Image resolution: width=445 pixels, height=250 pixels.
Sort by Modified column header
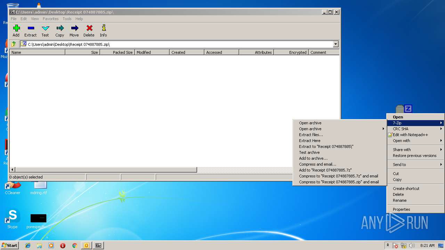[152, 52]
